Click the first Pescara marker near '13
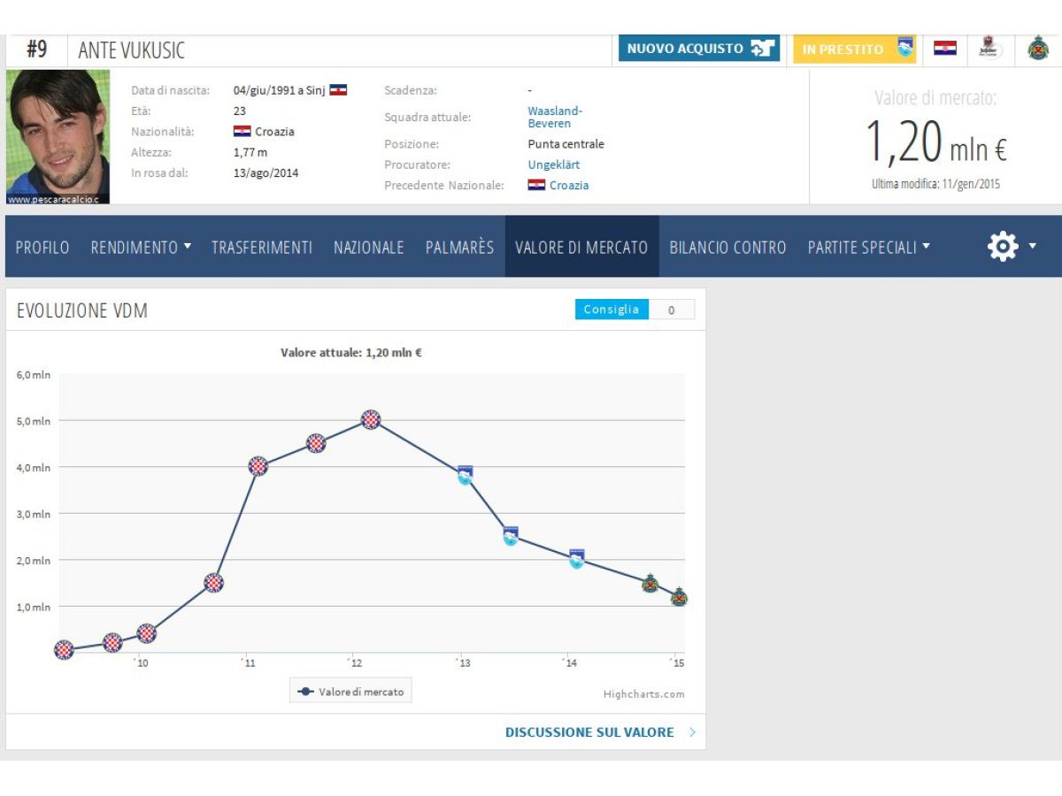Screen dimensions: 1062x796 [465, 475]
